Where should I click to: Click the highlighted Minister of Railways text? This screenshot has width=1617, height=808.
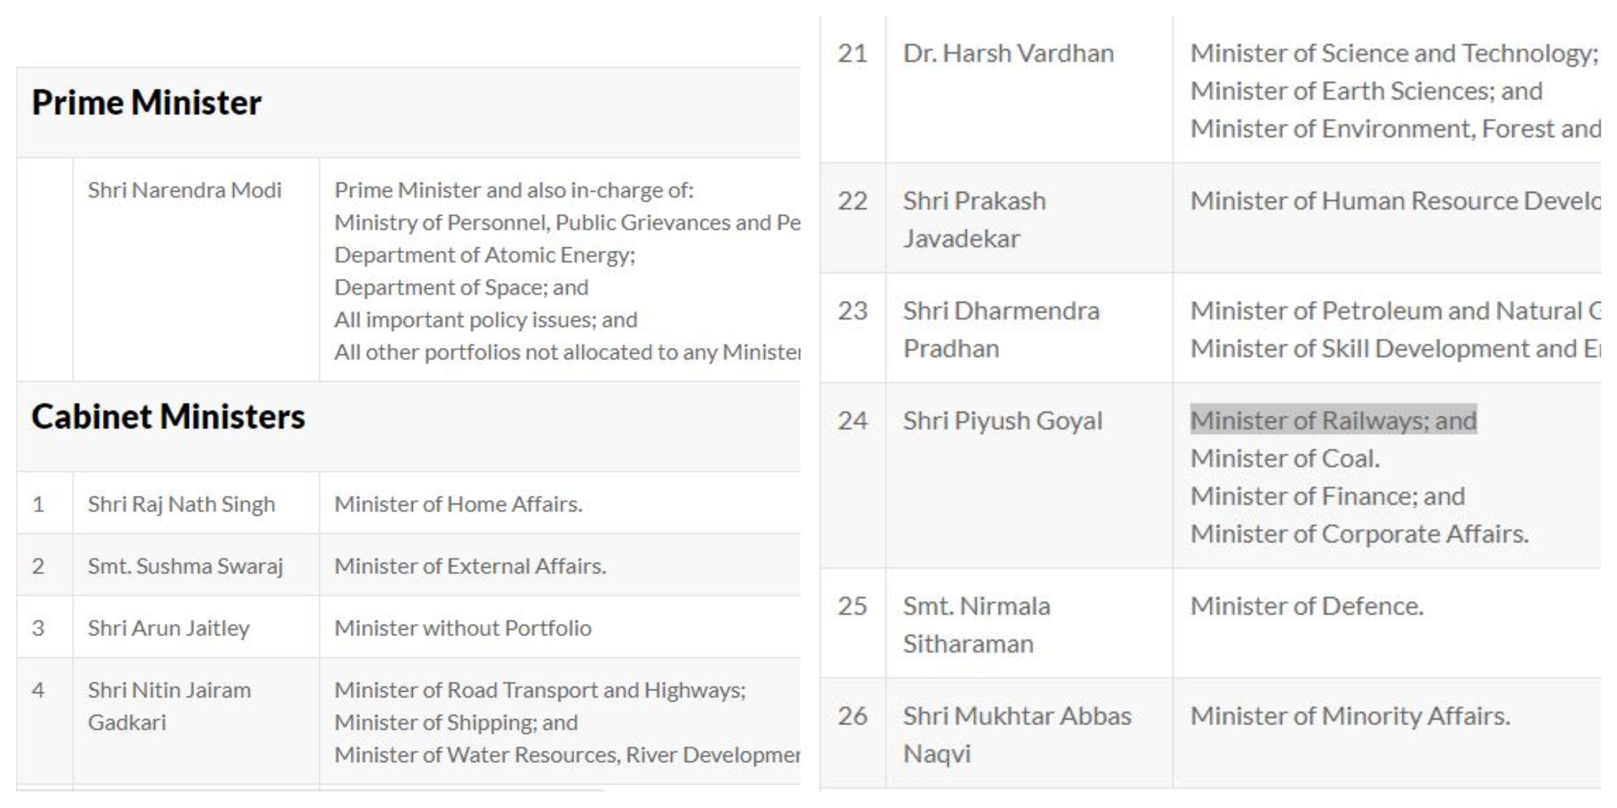[1333, 420]
